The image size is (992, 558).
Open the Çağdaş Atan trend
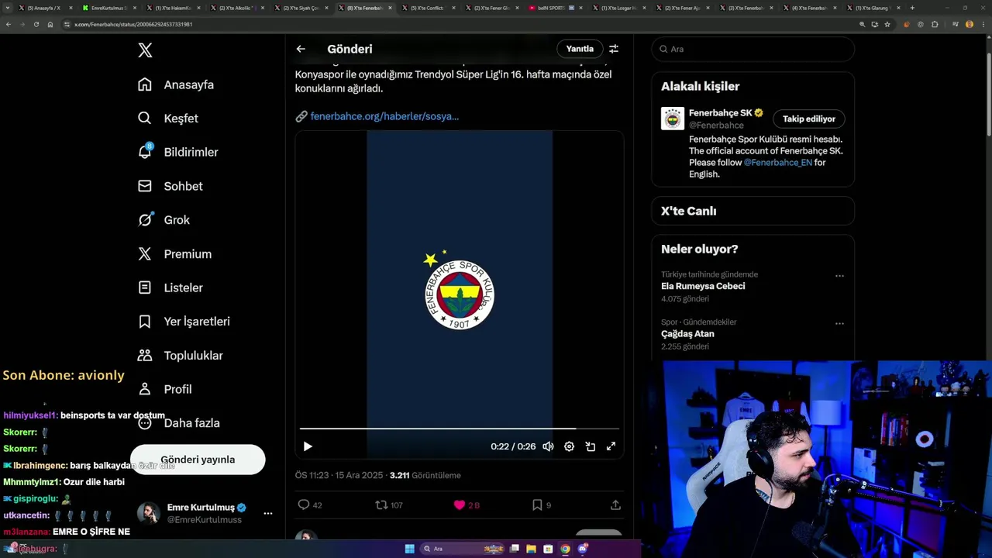point(687,334)
